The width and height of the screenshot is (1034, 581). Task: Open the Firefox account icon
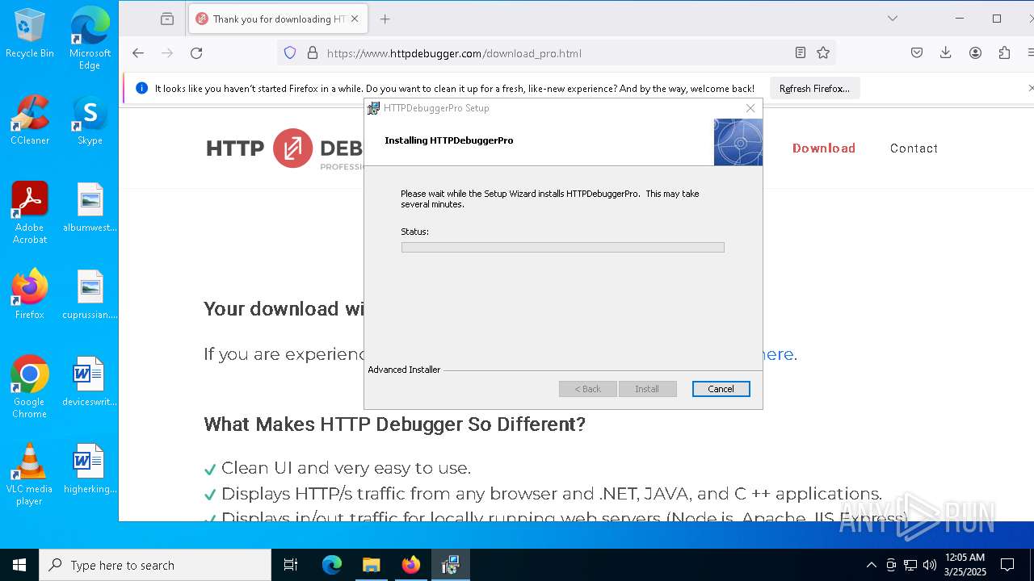point(975,53)
